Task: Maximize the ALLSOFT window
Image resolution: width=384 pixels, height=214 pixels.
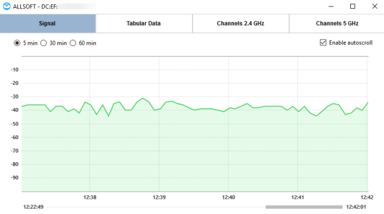Action: (x=353, y=6)
